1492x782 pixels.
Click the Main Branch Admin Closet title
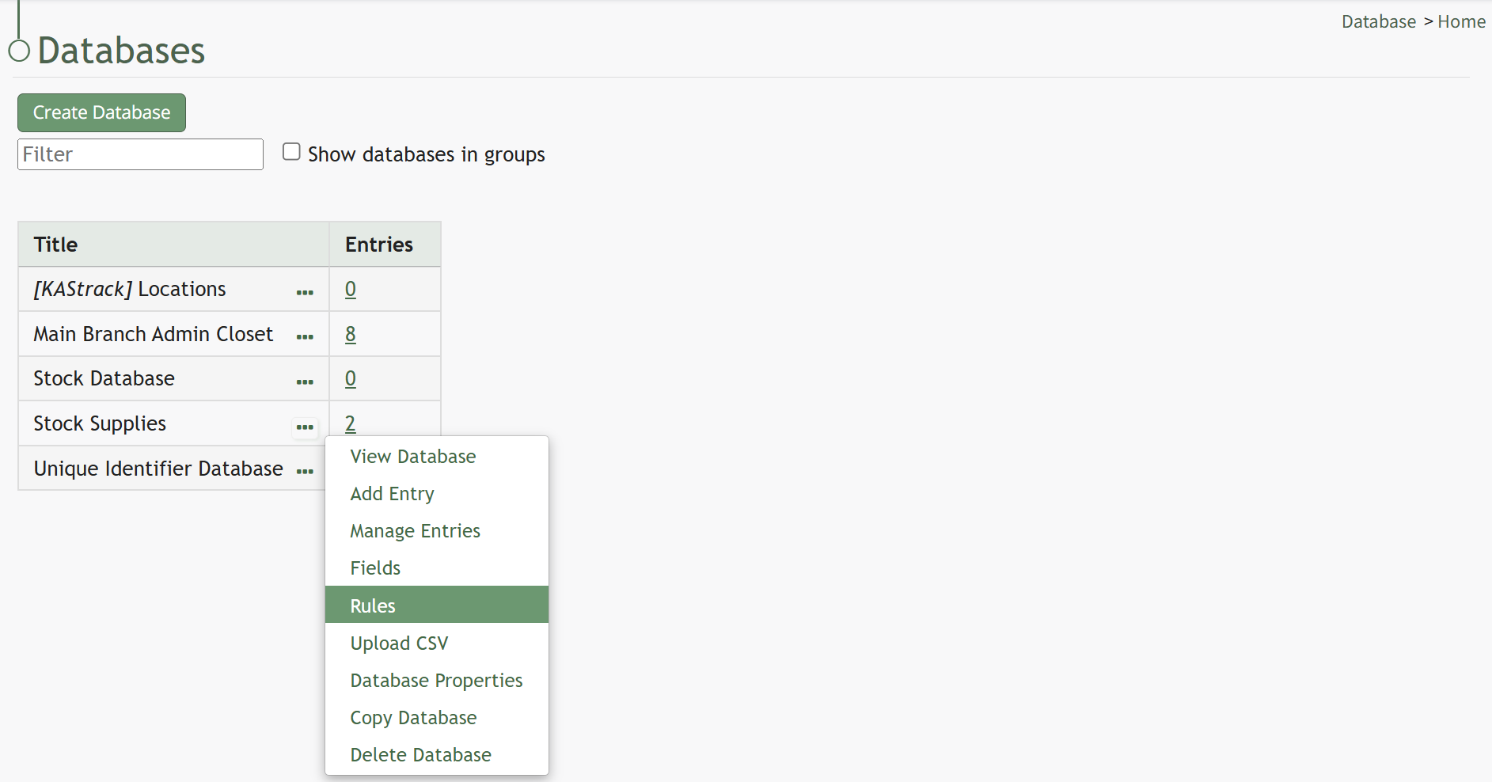[154, 334]
